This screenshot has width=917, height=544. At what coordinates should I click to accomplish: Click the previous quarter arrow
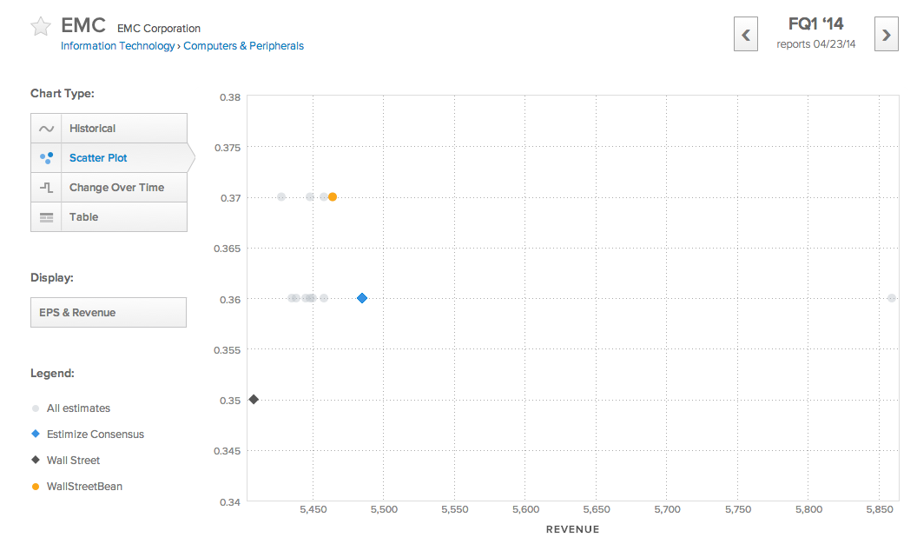point(745,34)
